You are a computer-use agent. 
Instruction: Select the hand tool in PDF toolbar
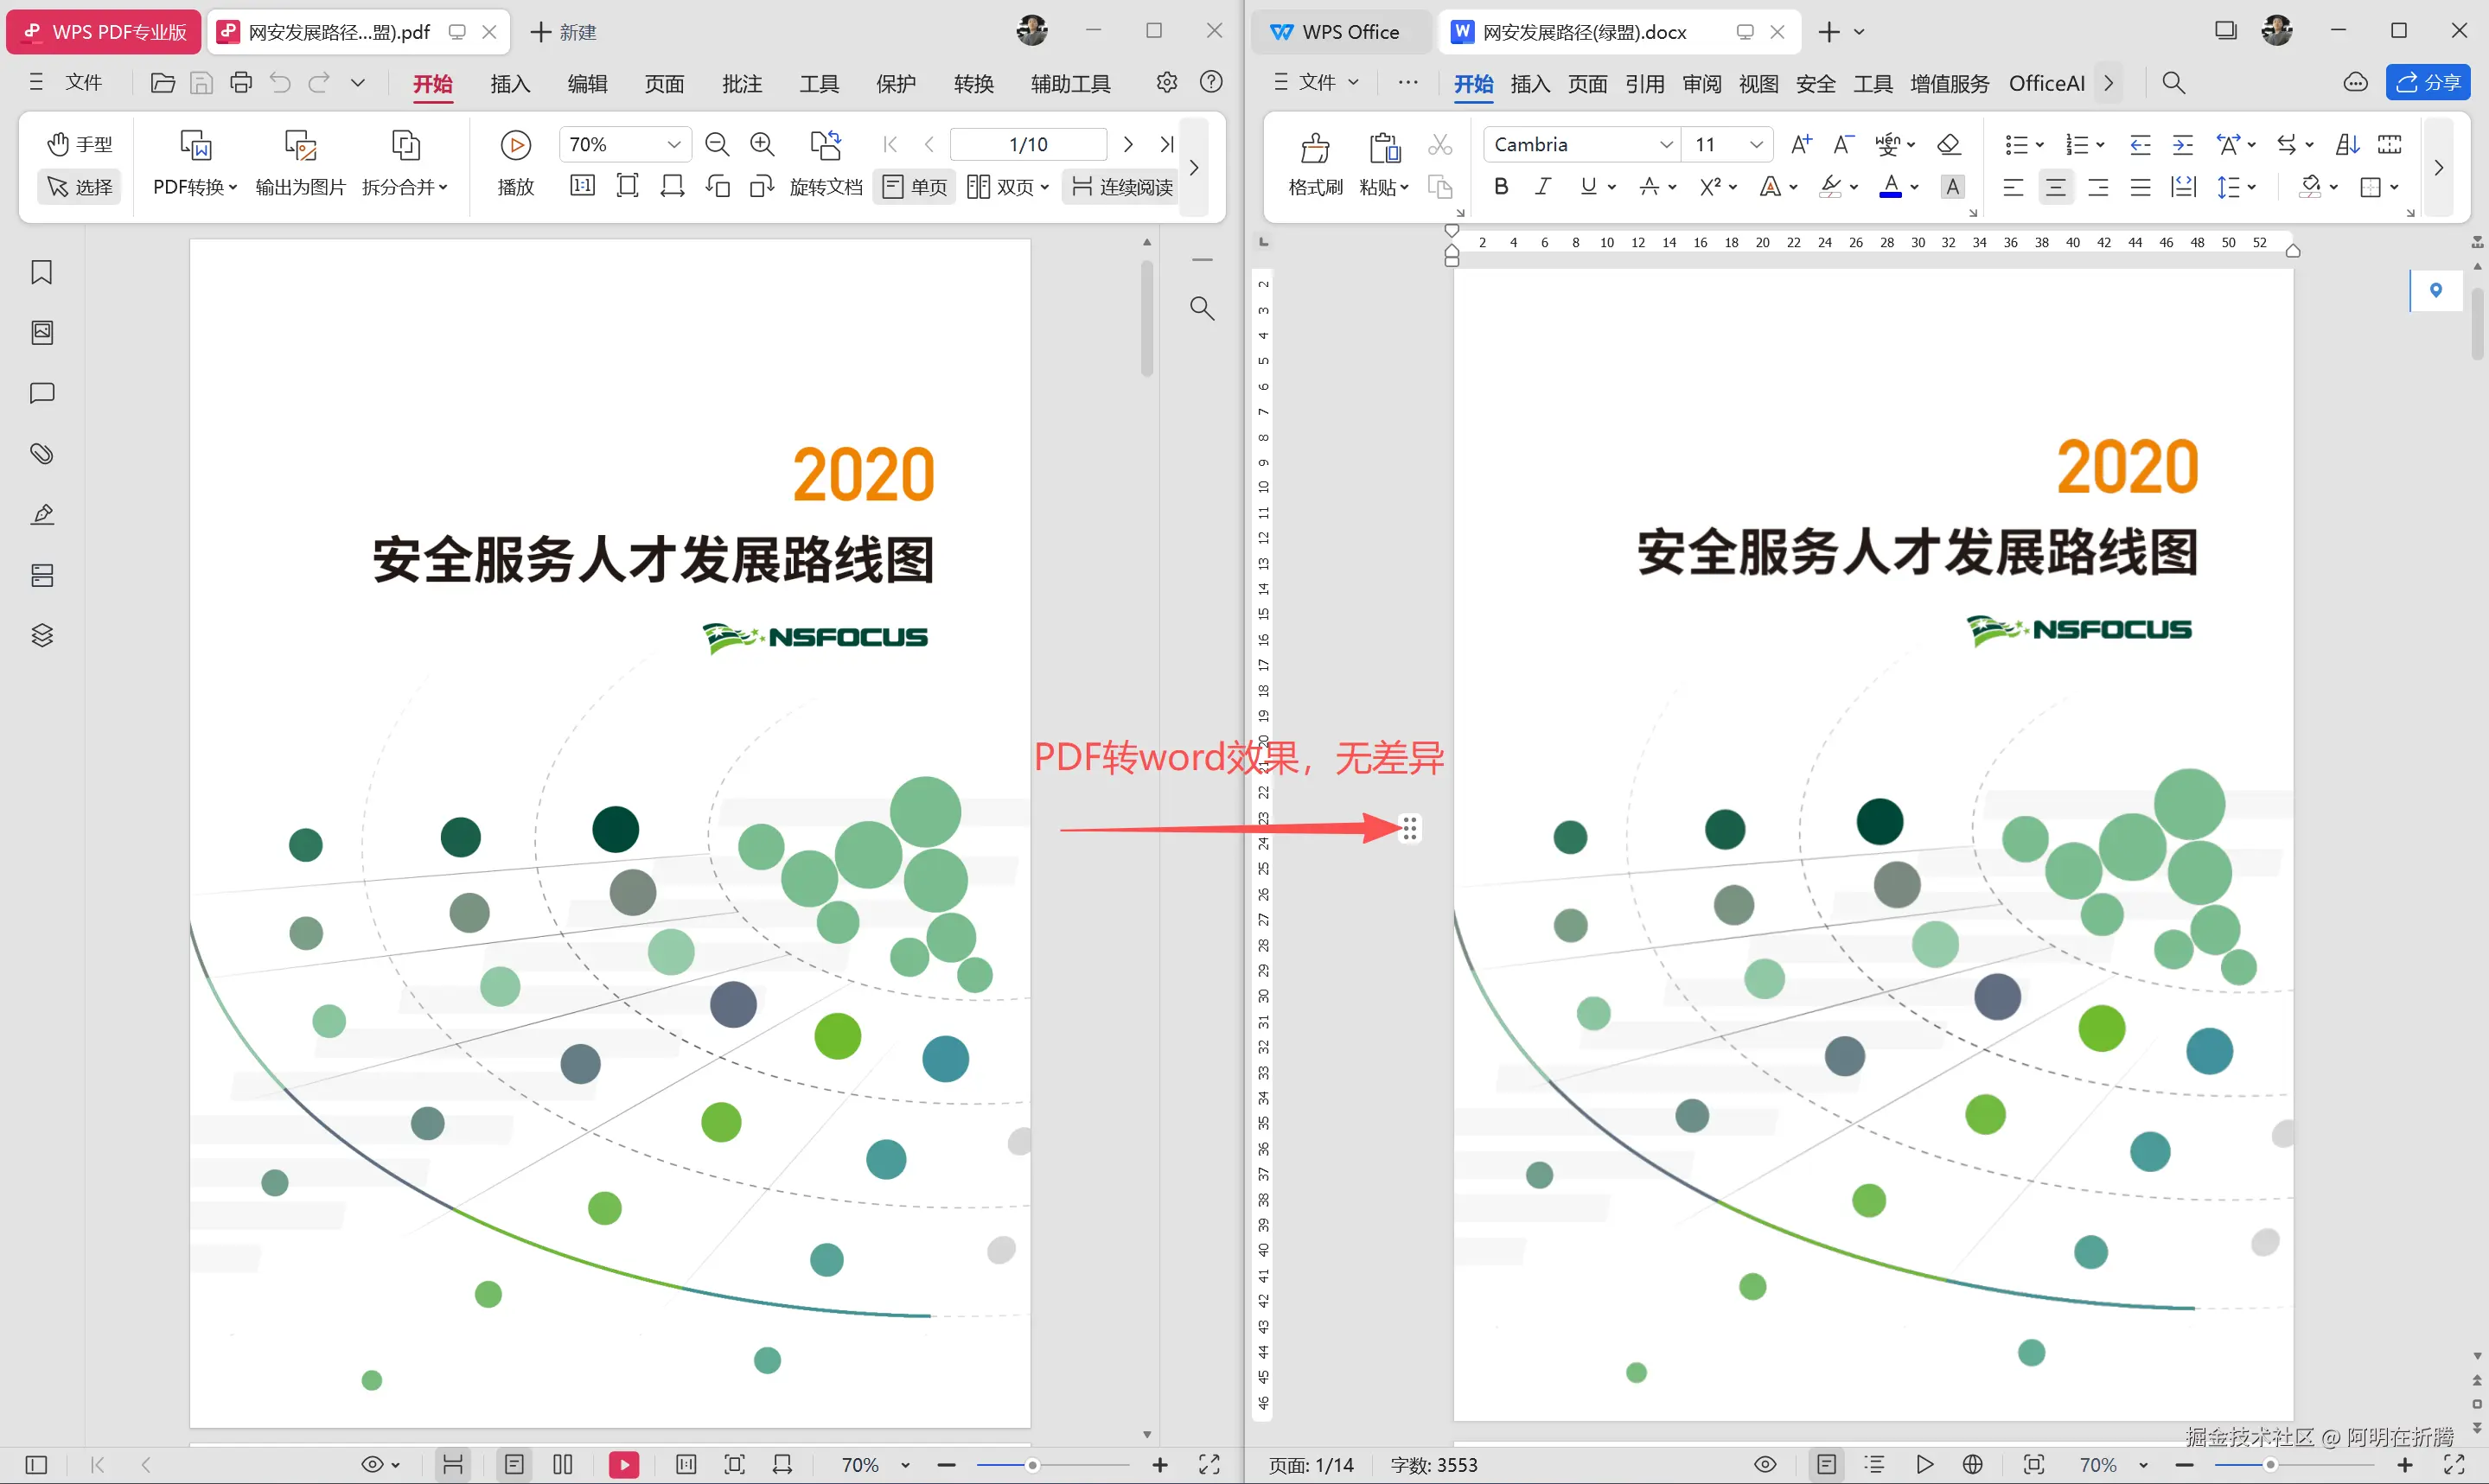pos(80,144)
